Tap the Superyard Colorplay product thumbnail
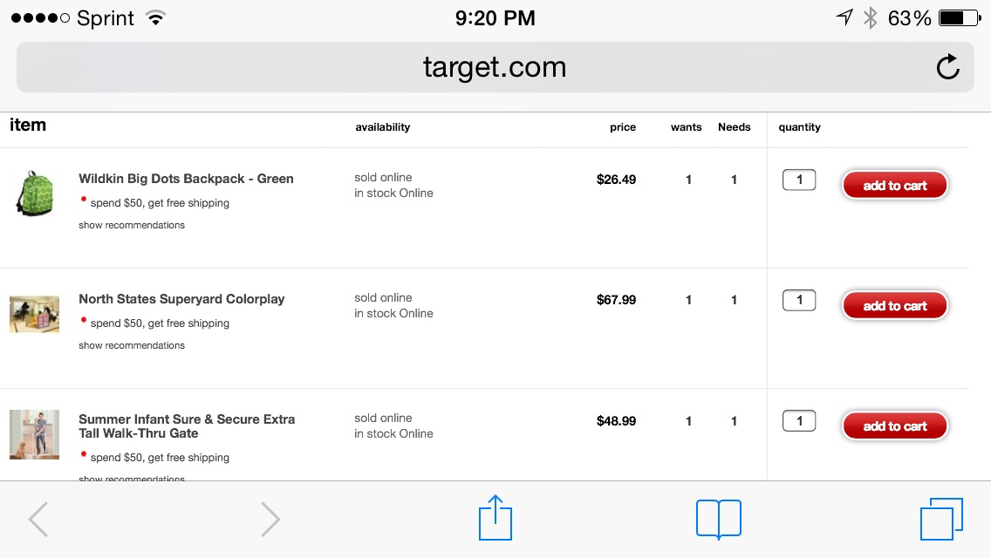The width and height of the screenshot is (991, 558). point(35,314)
